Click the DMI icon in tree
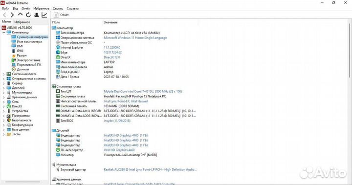The image size is (352, 185). (x=14, y=46)
